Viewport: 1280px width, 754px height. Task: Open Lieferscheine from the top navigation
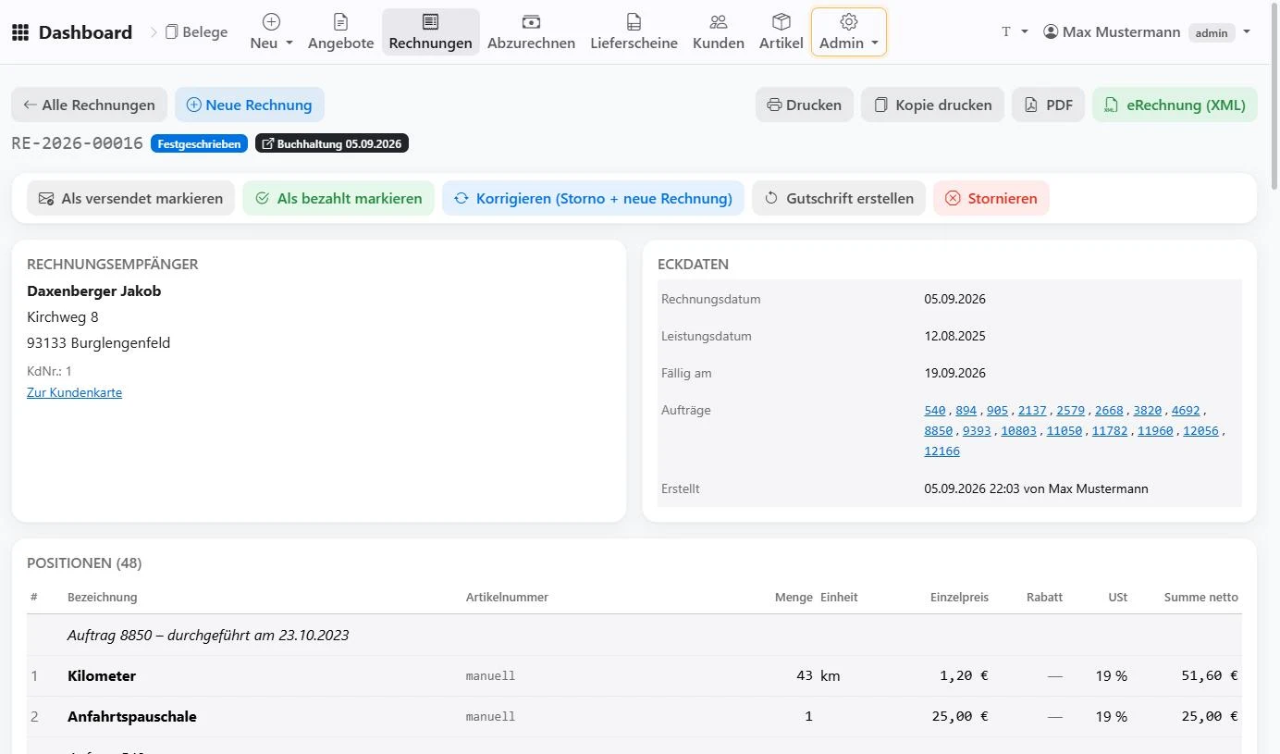tap(634, 32)
